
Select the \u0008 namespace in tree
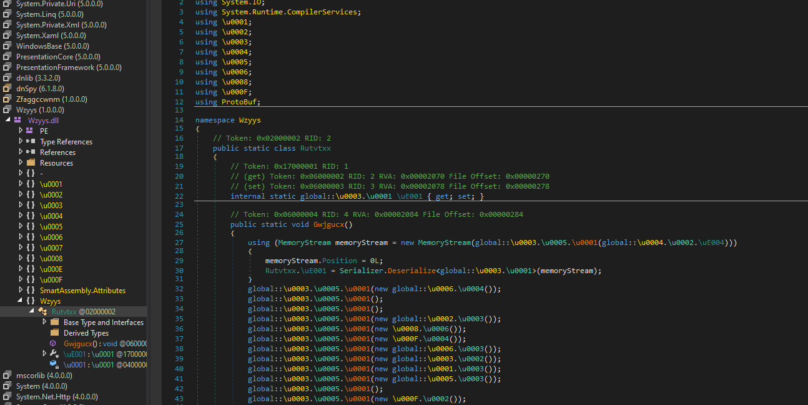pyautogui.click(x=51, y=259)
